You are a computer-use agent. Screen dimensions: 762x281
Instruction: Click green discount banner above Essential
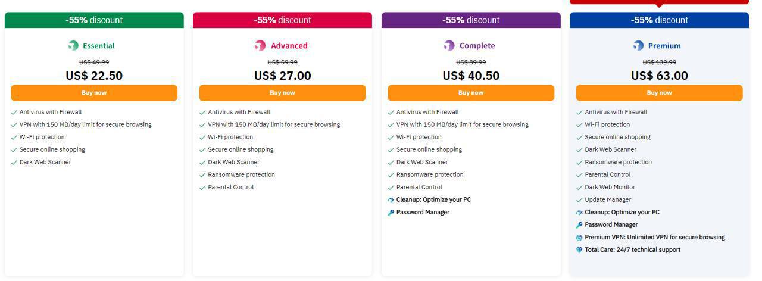coord(94,20)
